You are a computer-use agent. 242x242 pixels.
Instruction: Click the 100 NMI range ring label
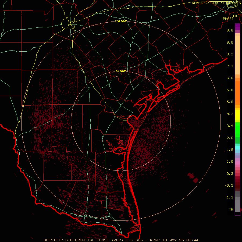click(121, 21)
